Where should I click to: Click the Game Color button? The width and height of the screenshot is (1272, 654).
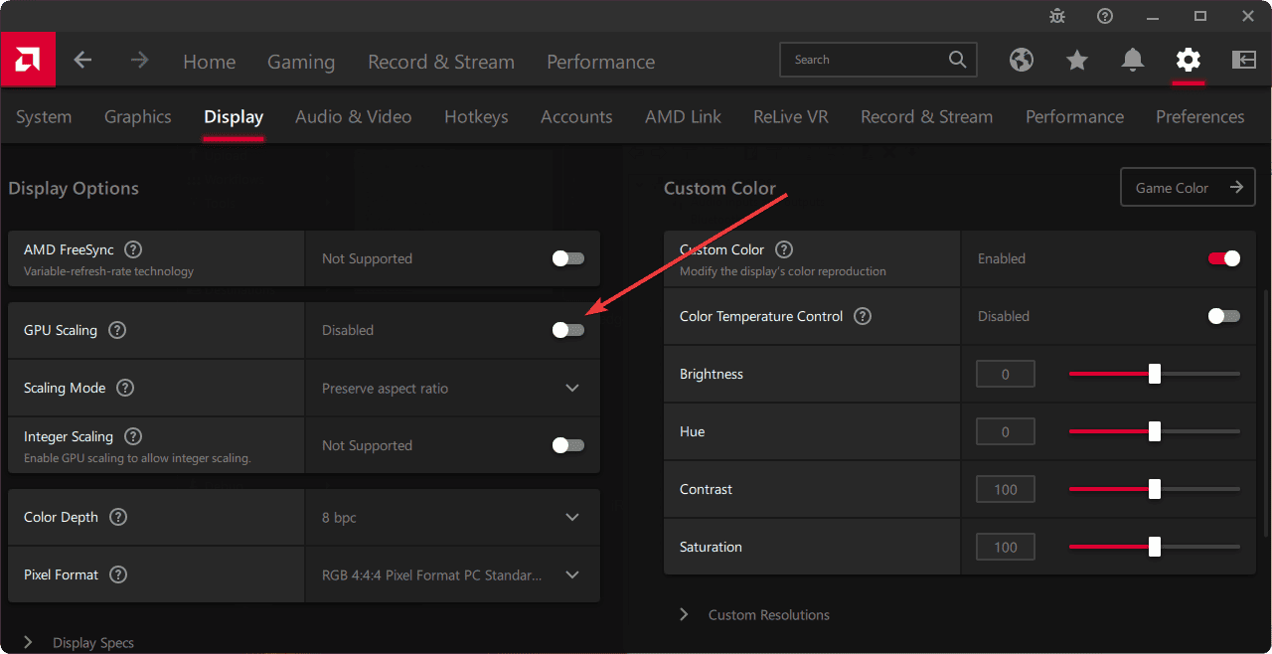point(1188,187)
